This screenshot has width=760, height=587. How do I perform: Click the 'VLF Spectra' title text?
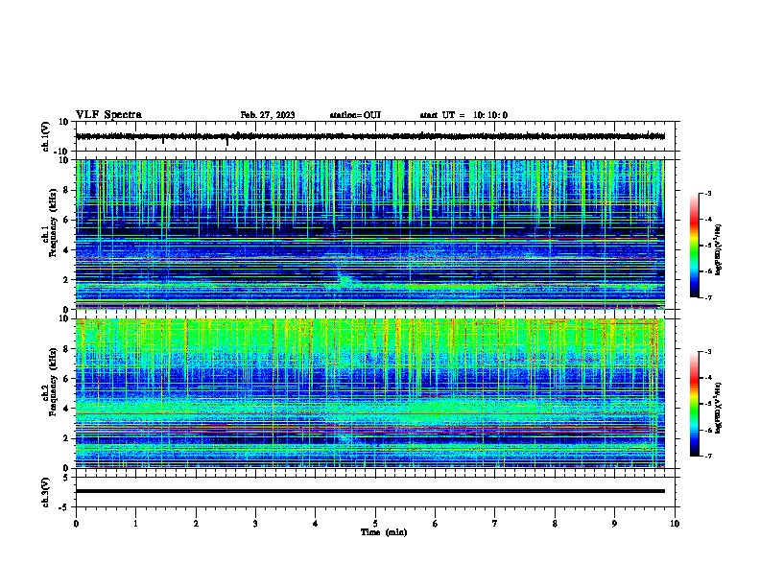pyautogui.click(x=109, y=114)
